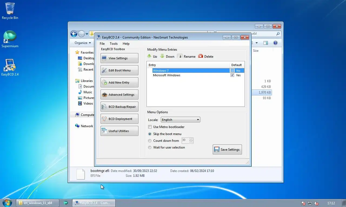This screenshot has width=346, height=207.
Task: Open Useful Utilities section
Action: (x=119, y=131)
